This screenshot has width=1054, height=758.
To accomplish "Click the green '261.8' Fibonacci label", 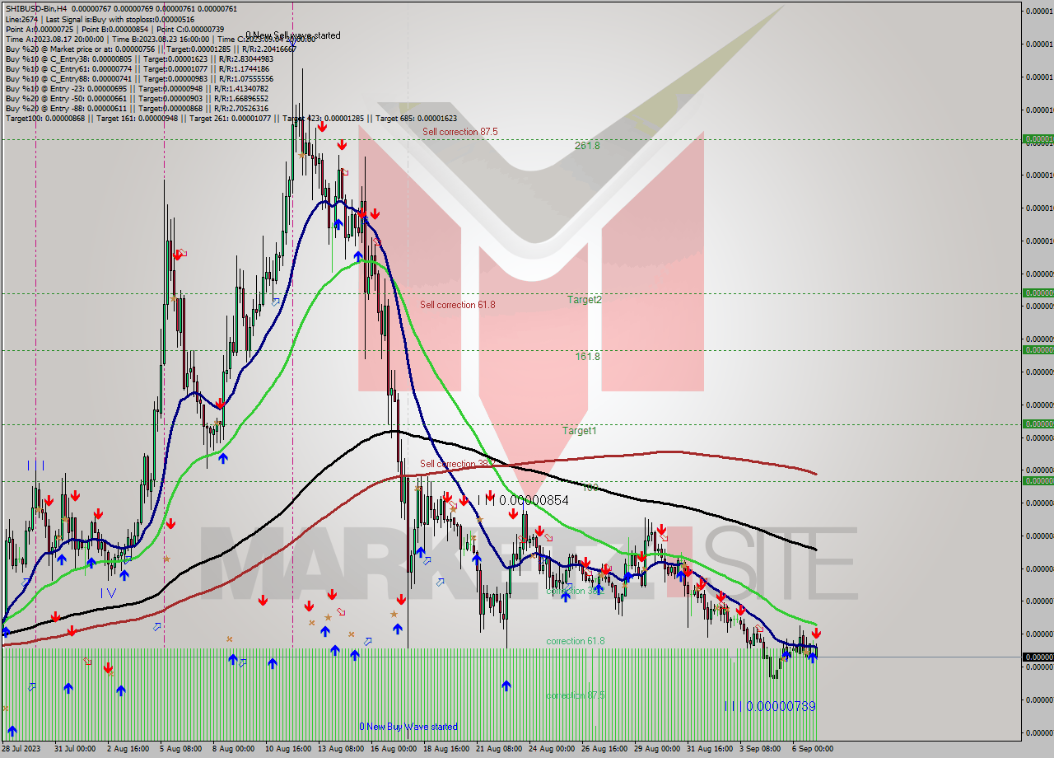I will [587, 146].
